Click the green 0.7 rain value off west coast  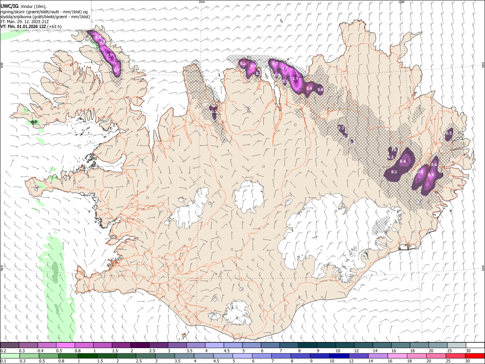(x=34, y=122)
